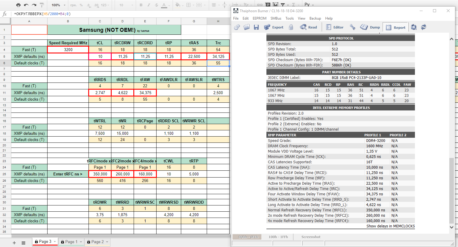Open the Help menu in Thaiphoon Burner
The width and height of the screenshot is (458, 247).
point(329,18)
